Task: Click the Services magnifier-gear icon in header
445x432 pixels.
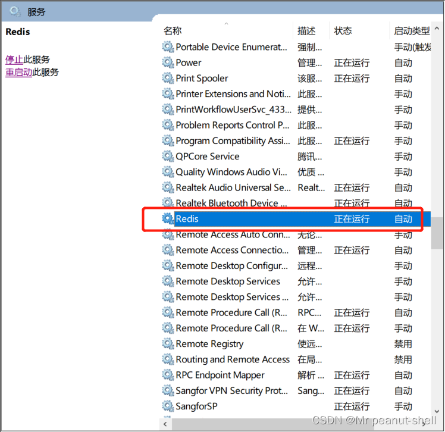Action: click(x=15, y=12)
